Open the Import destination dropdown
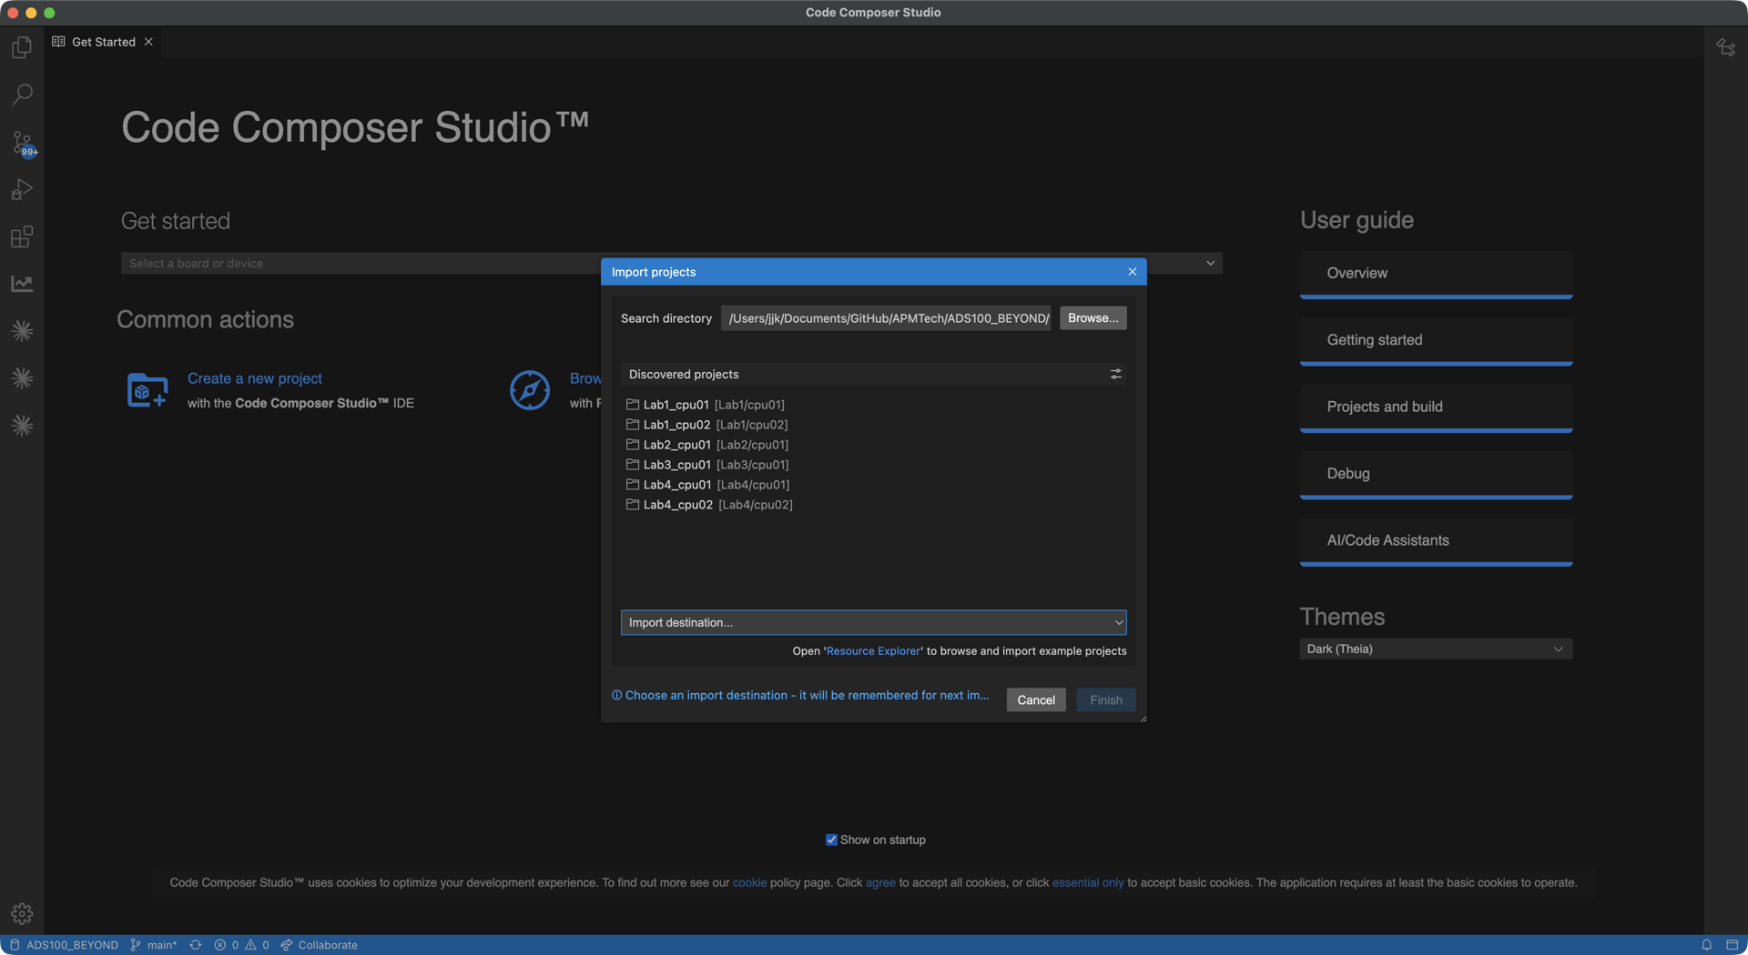The image size is (1748, 955). (873, 622)
